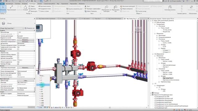The width and height of the screenshot is (198, 111).
Task: Toggle the Показать границу обрезки checkbox
Action: click(x=18, y=55)
